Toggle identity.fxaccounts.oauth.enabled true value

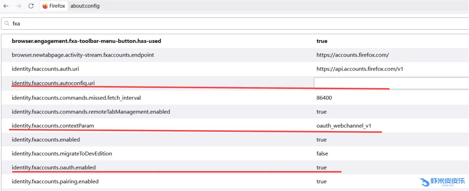point(322,168)
